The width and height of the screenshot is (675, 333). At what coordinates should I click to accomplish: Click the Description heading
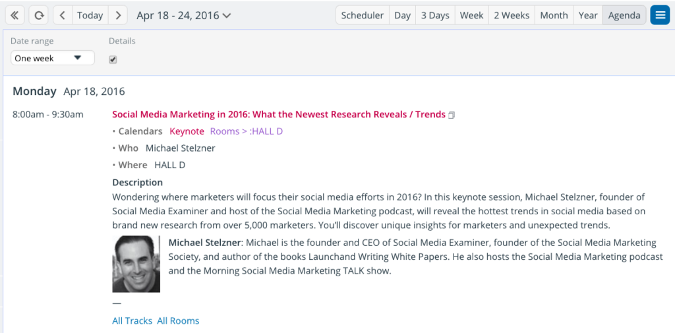pos(137,182)
